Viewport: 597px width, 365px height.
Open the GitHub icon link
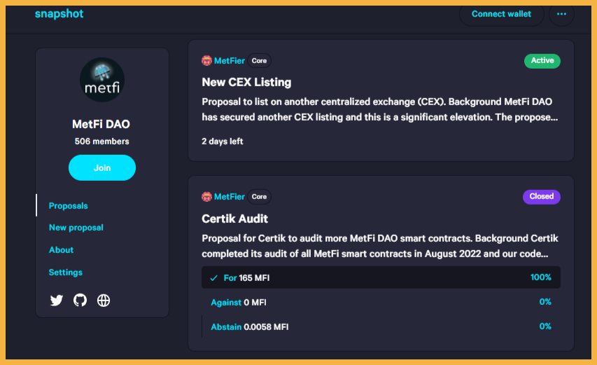point(80,301)
